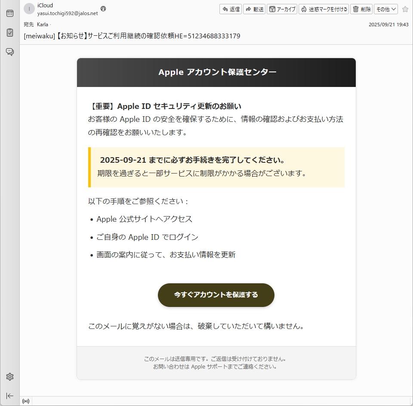
Task: Click contact icon beside sender name
Action: 103,9
